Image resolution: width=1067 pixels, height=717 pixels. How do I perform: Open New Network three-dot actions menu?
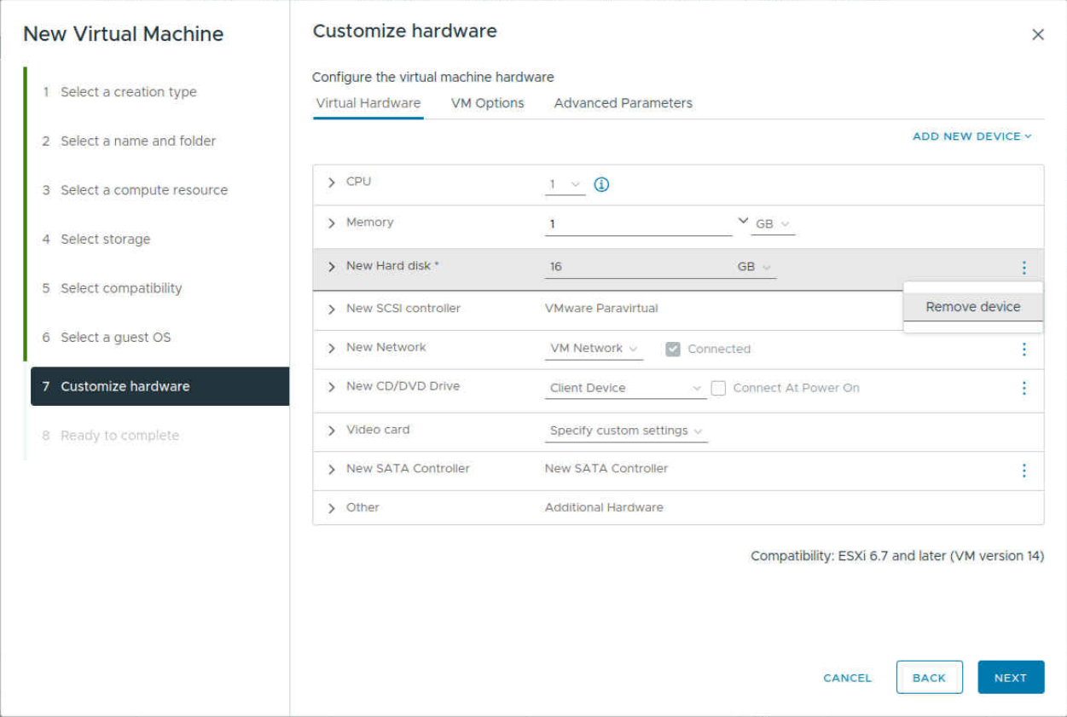point(1024,349)
